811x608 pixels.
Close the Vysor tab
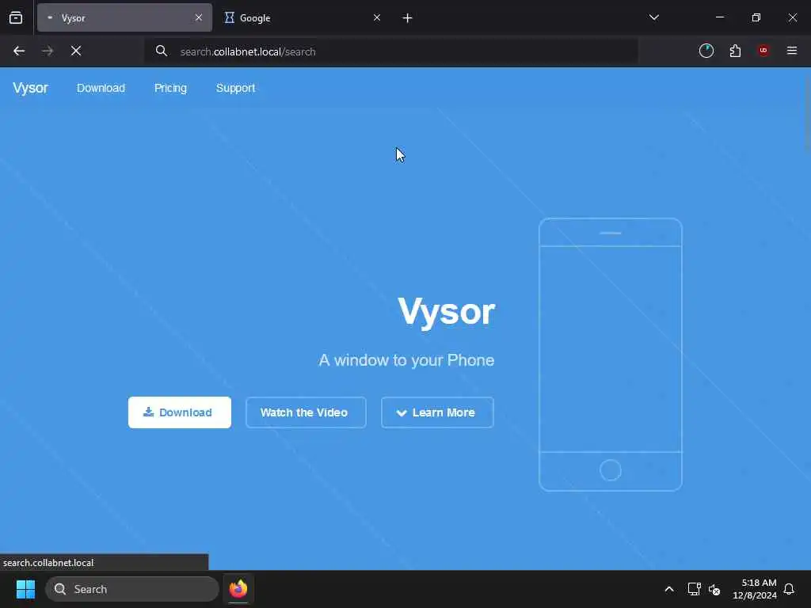pos(199,17)
